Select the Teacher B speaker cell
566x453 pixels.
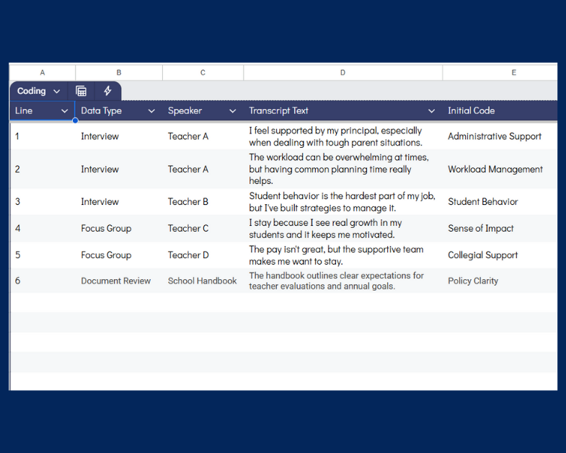(x=188, y=202)
